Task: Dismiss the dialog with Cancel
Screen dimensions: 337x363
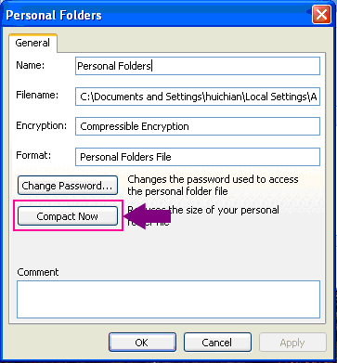Action: point(217,343)
